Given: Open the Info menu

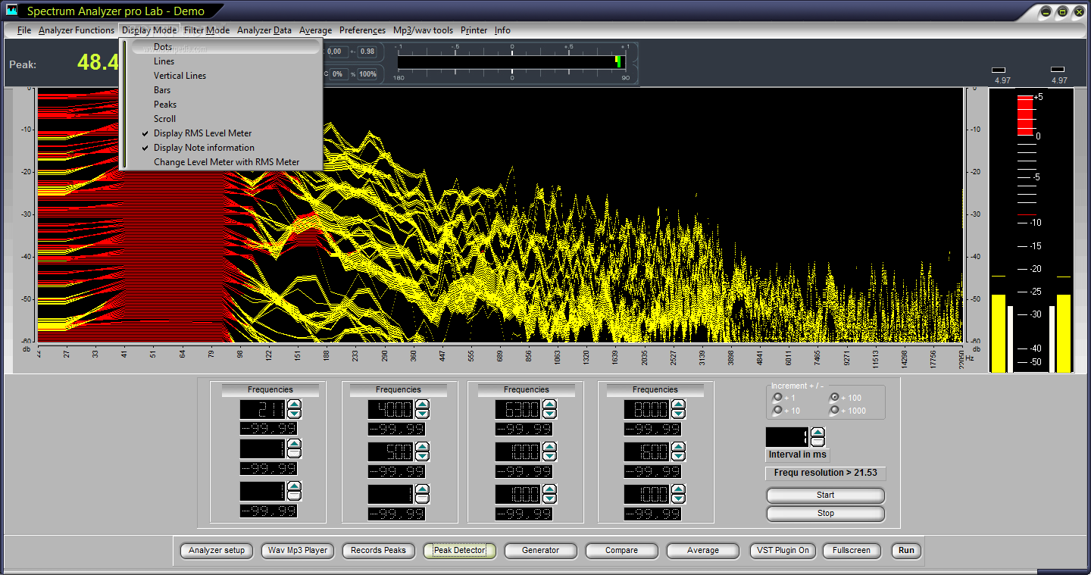Looking at the screenshot, I should coord(502,30).
